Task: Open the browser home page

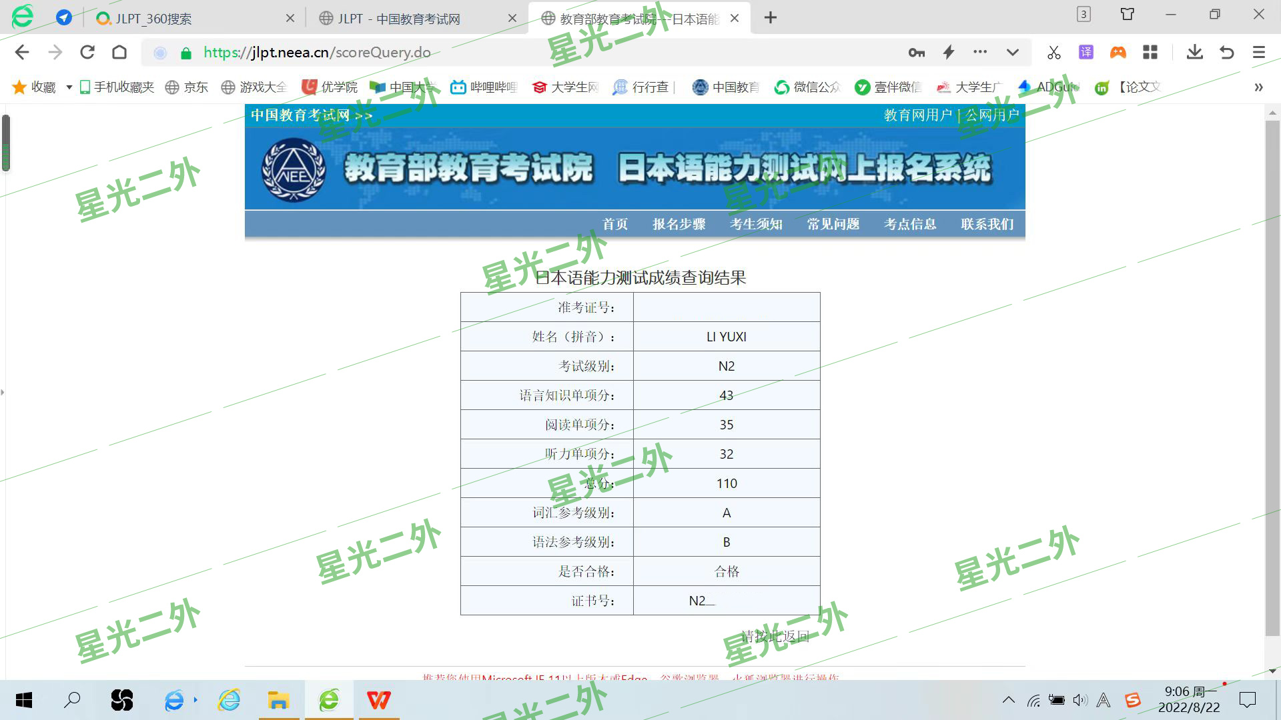Action: tap(119, 53)
